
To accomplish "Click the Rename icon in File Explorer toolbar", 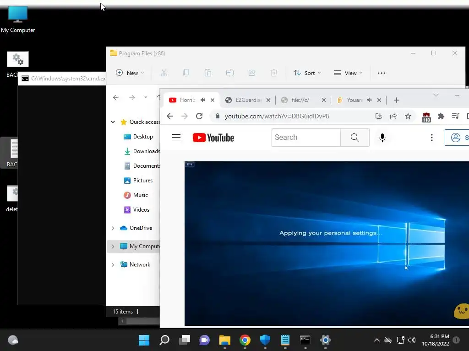I will click(230, 73).
